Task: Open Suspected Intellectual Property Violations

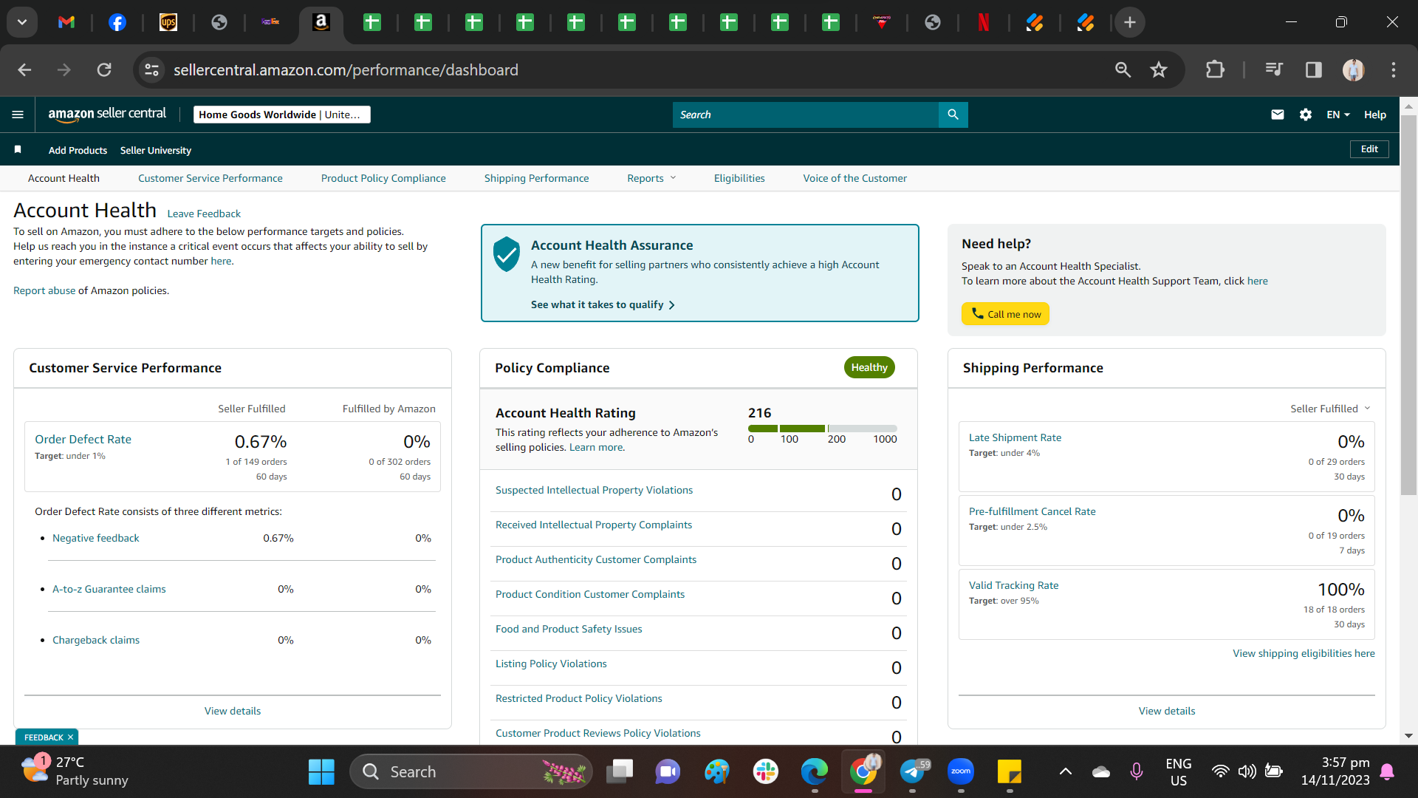Action: pos(594,490)
